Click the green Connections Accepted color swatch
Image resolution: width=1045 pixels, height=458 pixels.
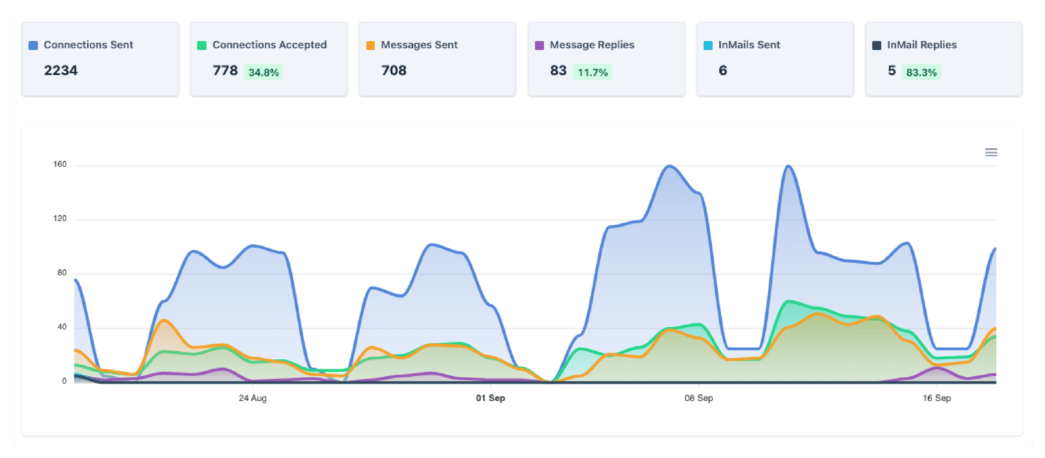click(x=202, y=46)
